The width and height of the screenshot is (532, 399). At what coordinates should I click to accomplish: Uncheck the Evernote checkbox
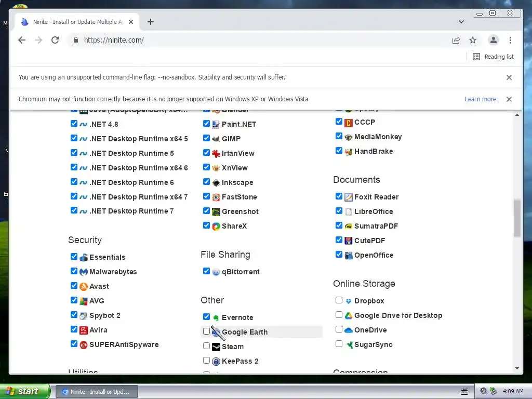[x=206, y=316]
